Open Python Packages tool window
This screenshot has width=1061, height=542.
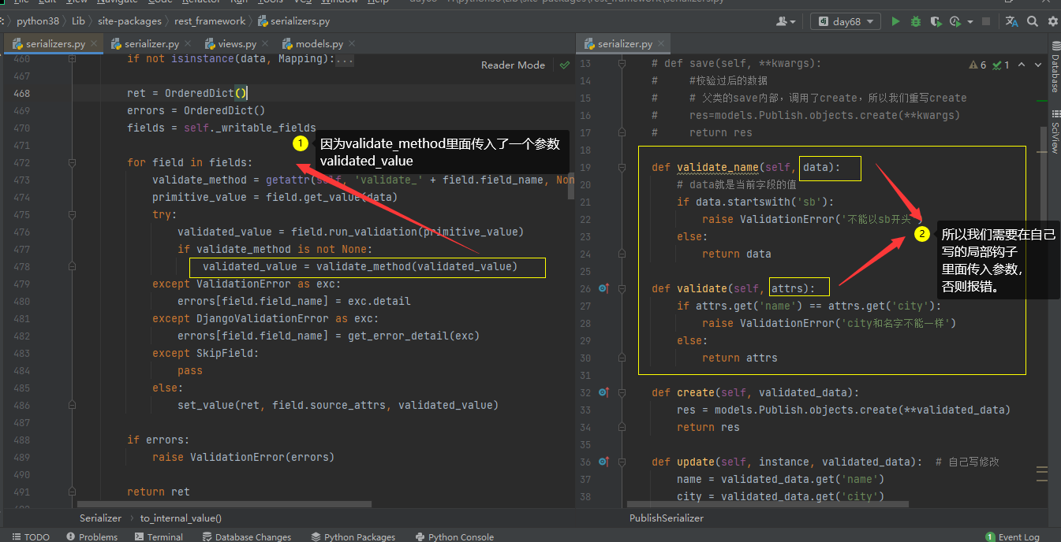point(353,536)
